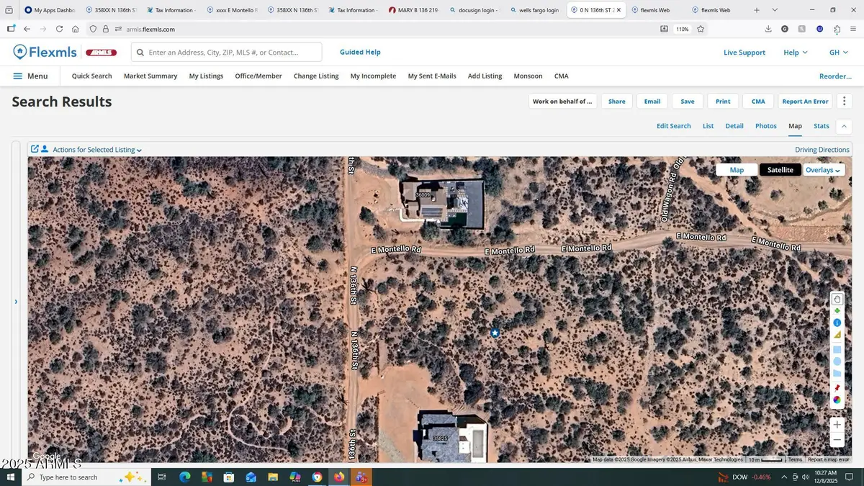The image size is (864, 486).
Task: Select the circle draw tool
Action: (837, 361)
